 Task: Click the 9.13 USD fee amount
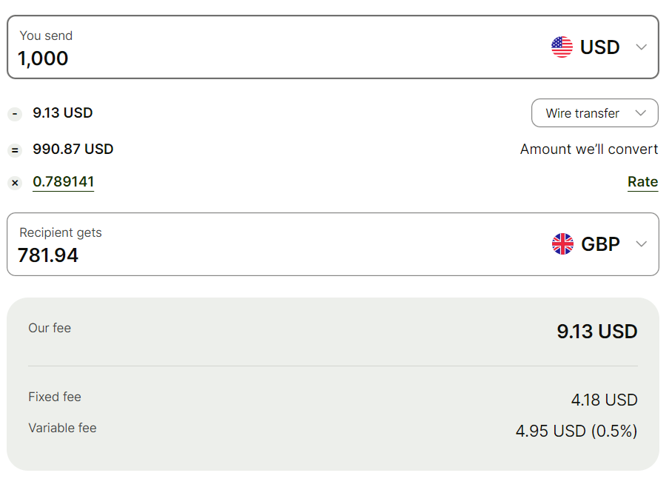pos(63,113)
